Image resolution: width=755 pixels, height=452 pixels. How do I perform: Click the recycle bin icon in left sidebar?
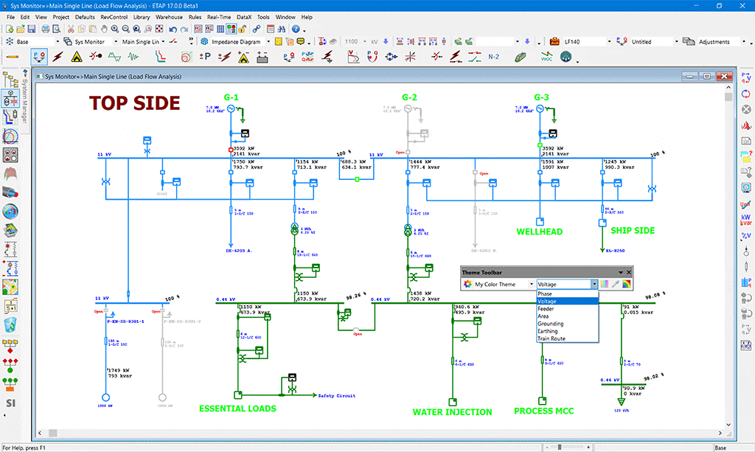click(10, 324)
